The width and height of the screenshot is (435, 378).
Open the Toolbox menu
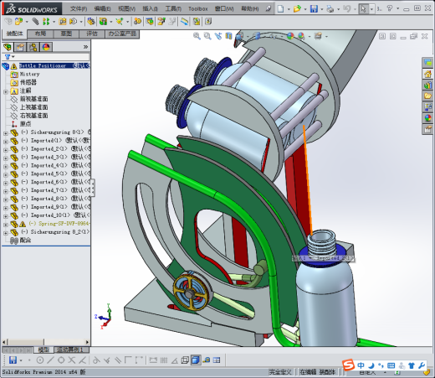pos(198,9)
